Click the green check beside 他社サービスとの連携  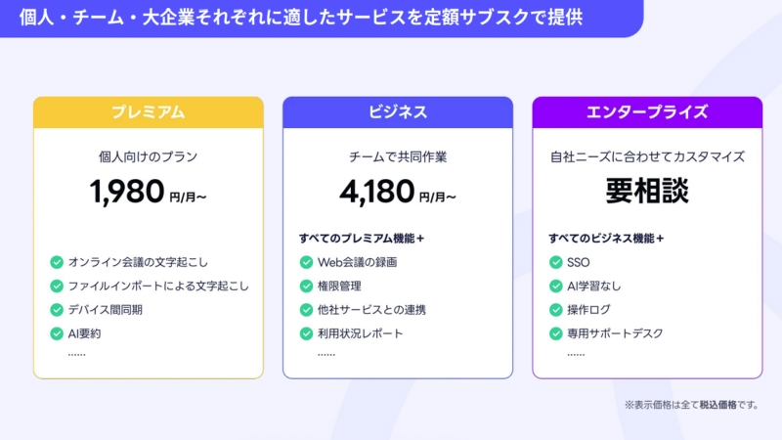tap(306, 310)
